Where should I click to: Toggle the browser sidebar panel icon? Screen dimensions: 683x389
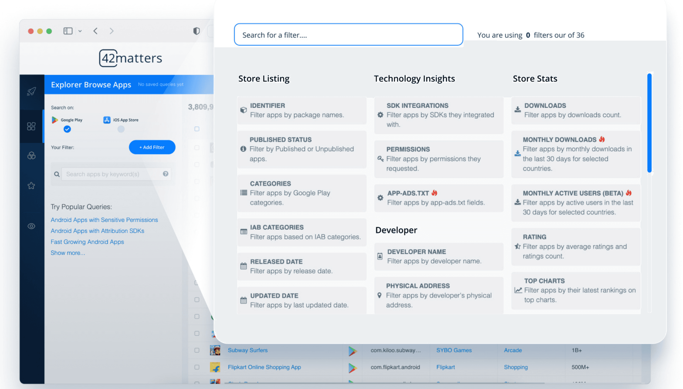point(68,31)
